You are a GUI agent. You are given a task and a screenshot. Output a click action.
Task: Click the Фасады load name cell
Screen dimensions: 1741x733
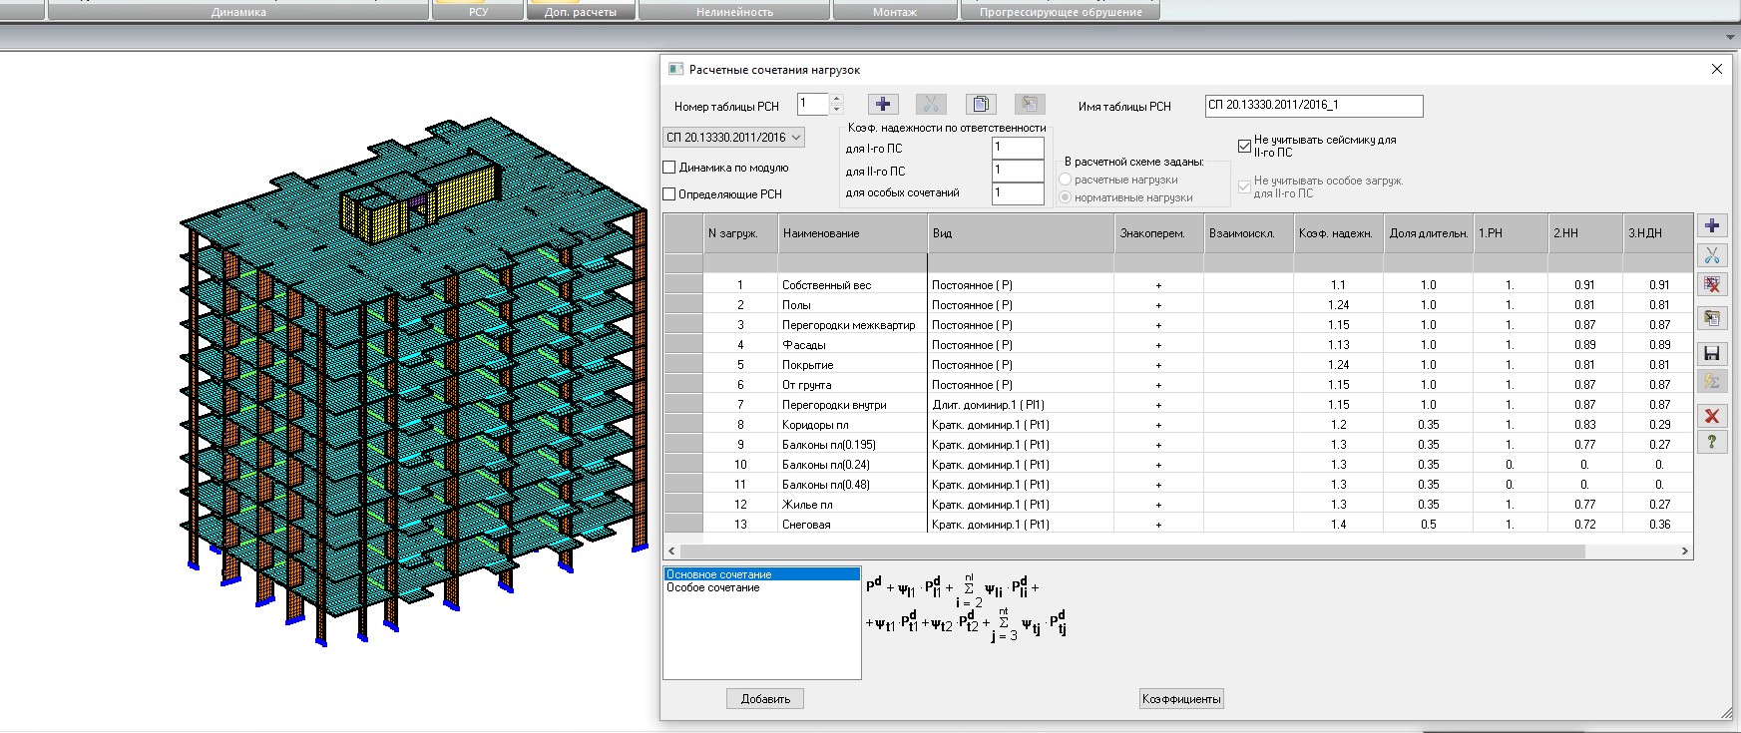[852, 345]
